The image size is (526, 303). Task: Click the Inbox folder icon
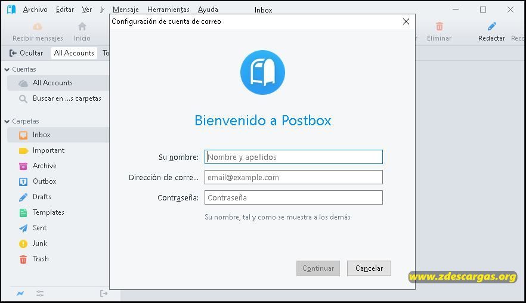coord(23,135)
